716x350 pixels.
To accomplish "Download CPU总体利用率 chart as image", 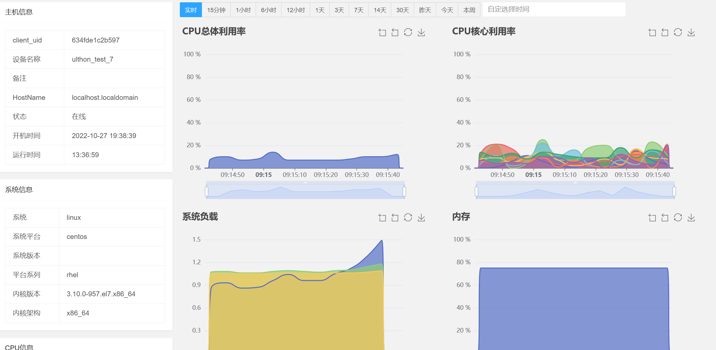I will coord(421,32).
